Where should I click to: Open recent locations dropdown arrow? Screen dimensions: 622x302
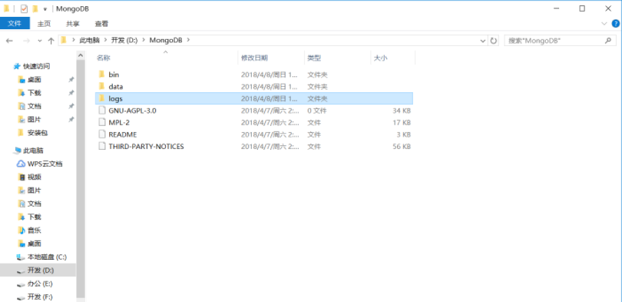point(40,41)
